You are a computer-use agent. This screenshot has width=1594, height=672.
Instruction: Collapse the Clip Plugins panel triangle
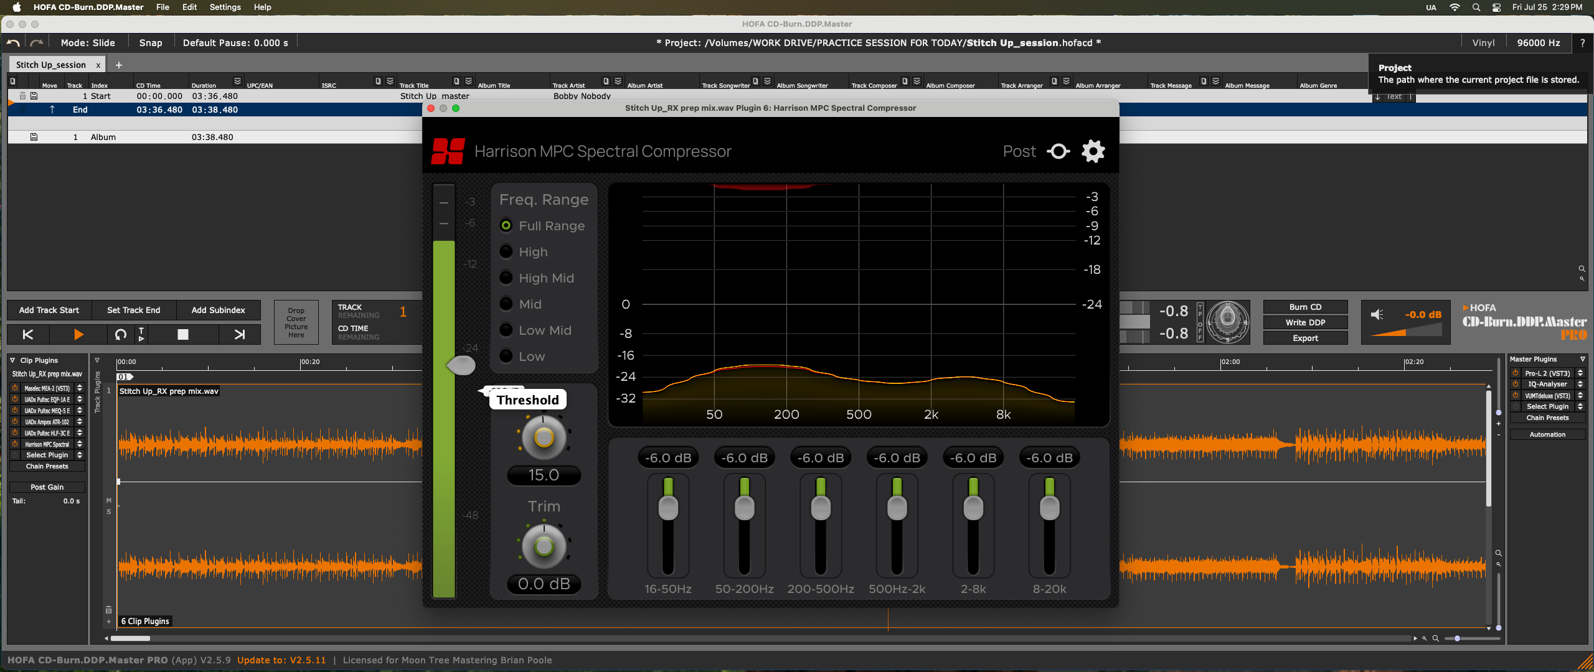(x=12, y=360)
